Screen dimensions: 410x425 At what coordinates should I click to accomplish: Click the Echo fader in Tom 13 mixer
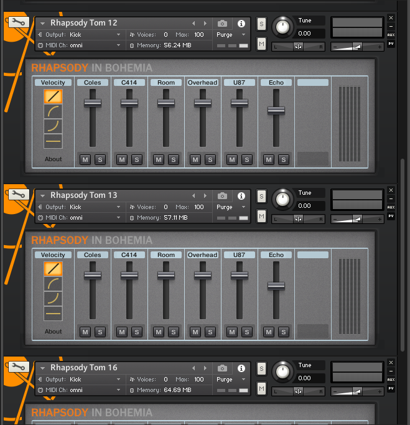(x=276, y=286)
